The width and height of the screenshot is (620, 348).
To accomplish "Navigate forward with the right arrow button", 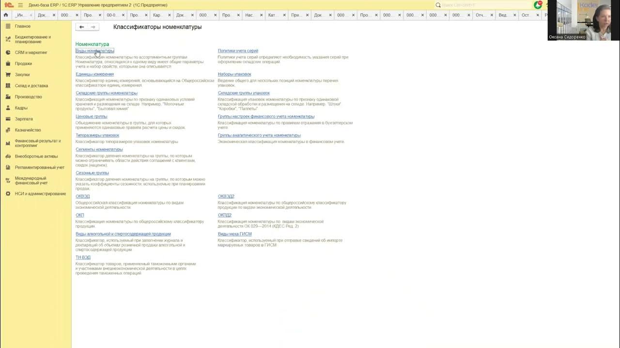I will (93, 27).
